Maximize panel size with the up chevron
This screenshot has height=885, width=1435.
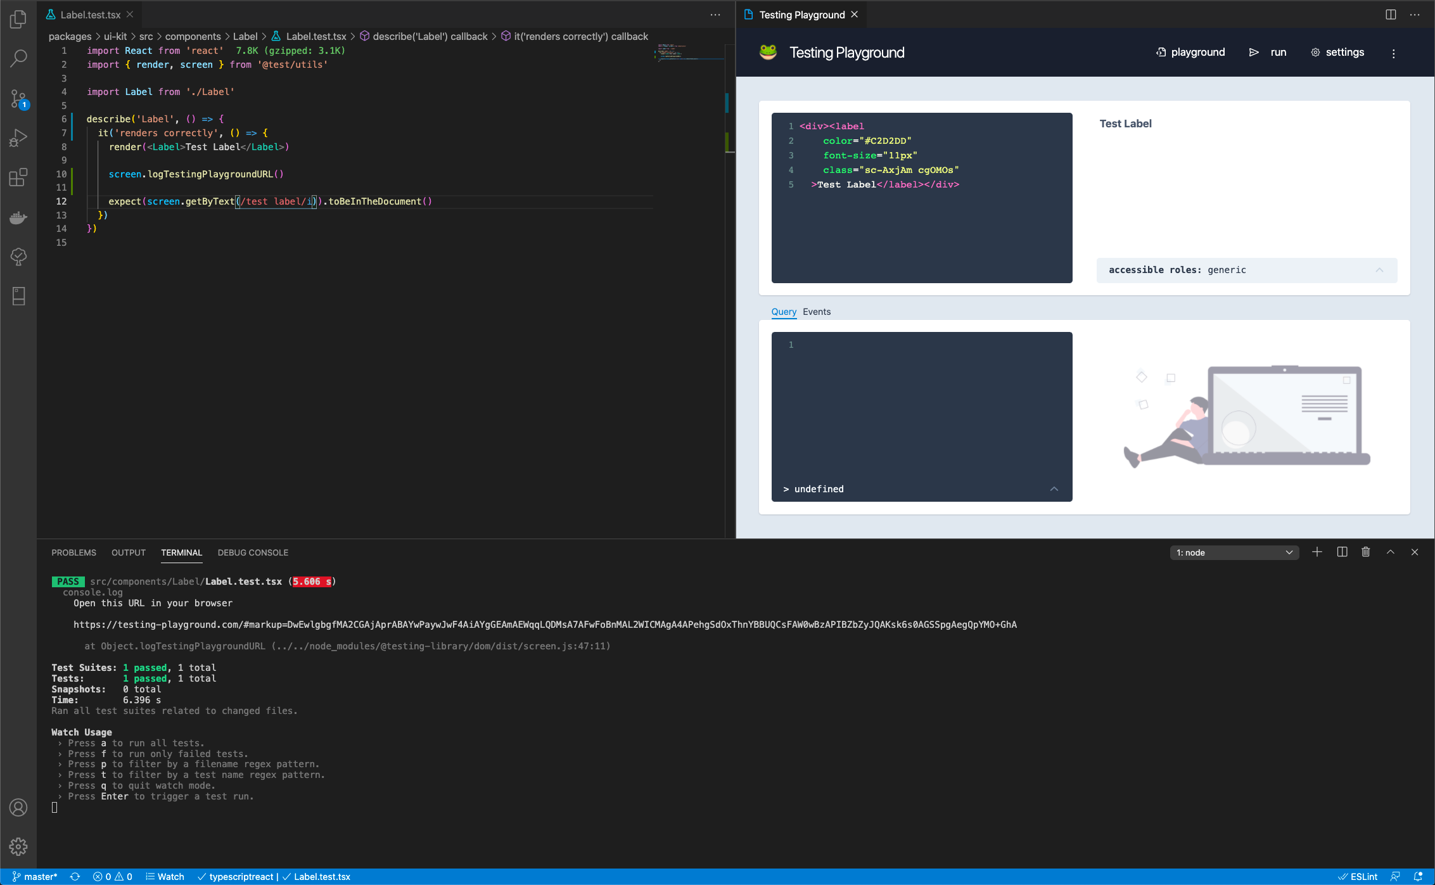[x=1391, y=552]
